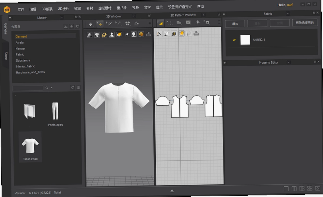
Task: Select the Edit Sewing machine tool in 2D toolbar
Action: pos(207,22)
